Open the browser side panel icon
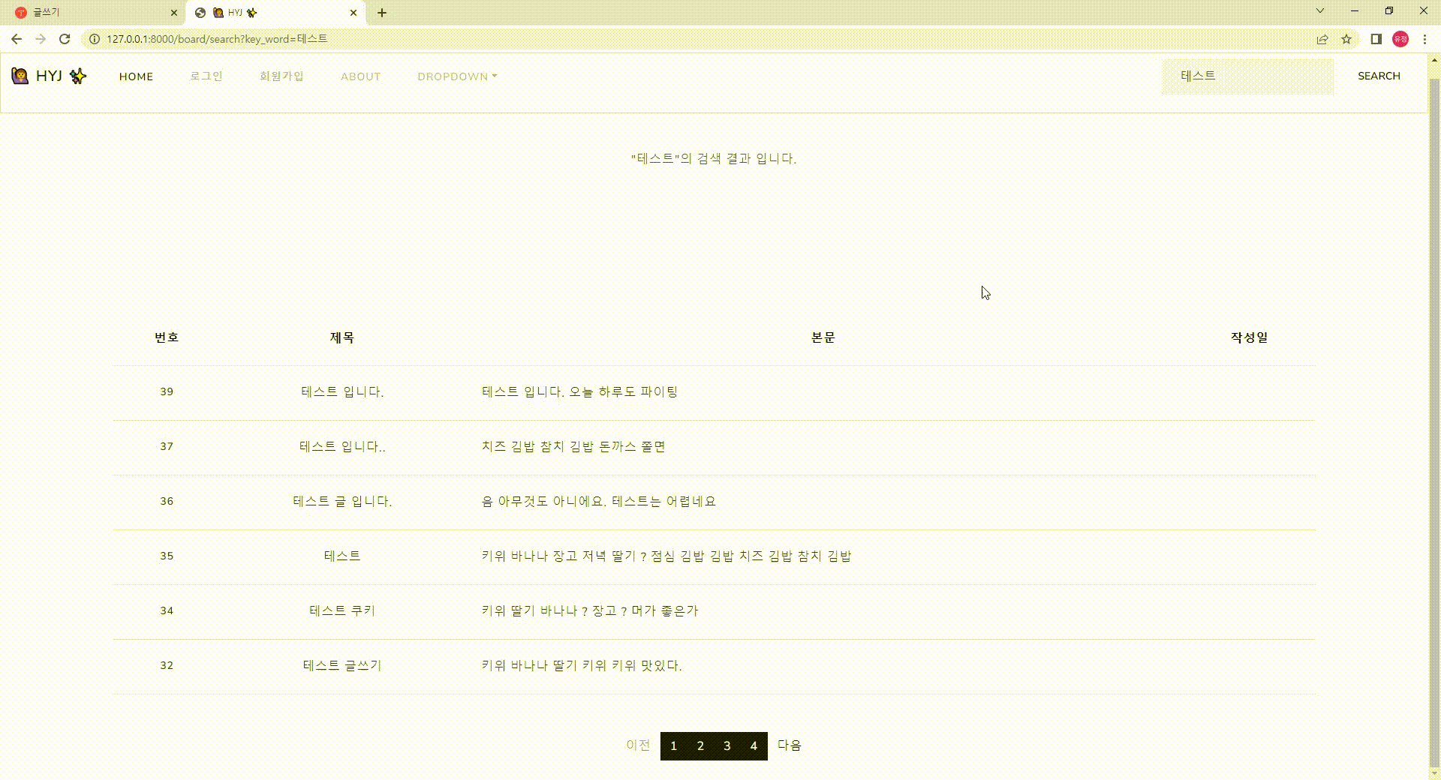Viewport: 1441px width, 780px height. (1376, 39)
